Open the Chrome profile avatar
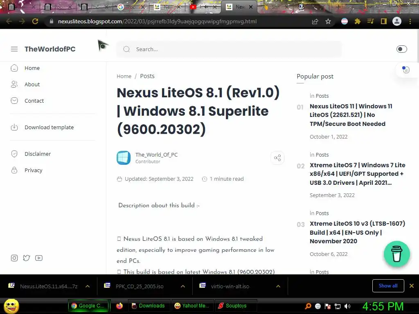The height and width of the screenshot is (314, 419). [x=397, y=21]
